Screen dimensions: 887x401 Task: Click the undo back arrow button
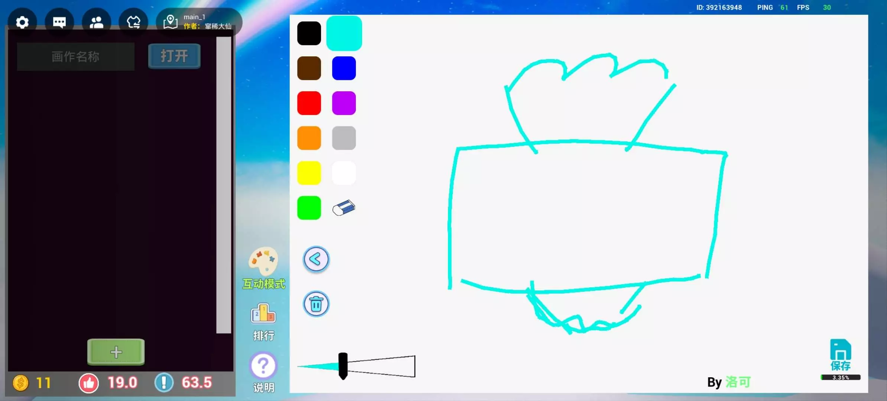(316, 259)
